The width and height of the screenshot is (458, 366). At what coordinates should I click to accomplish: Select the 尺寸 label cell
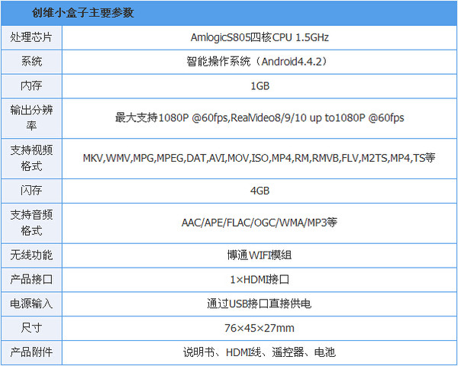(31, 328)
